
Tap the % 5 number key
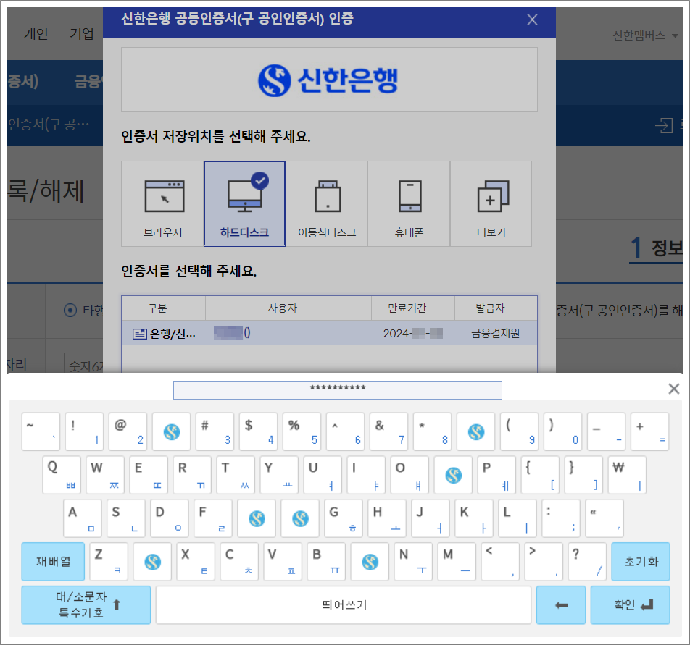point(302,432)
